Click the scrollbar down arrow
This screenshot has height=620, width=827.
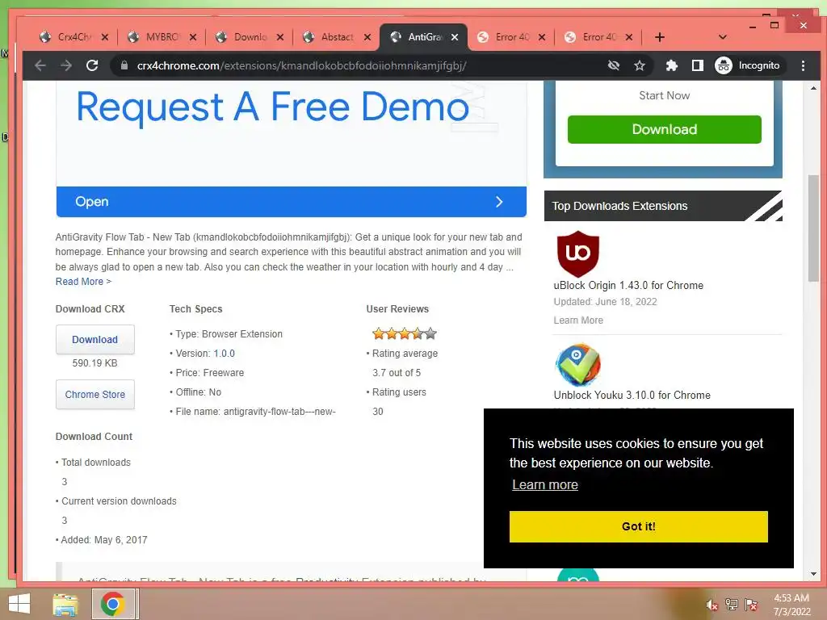click(x=813, y=574)
